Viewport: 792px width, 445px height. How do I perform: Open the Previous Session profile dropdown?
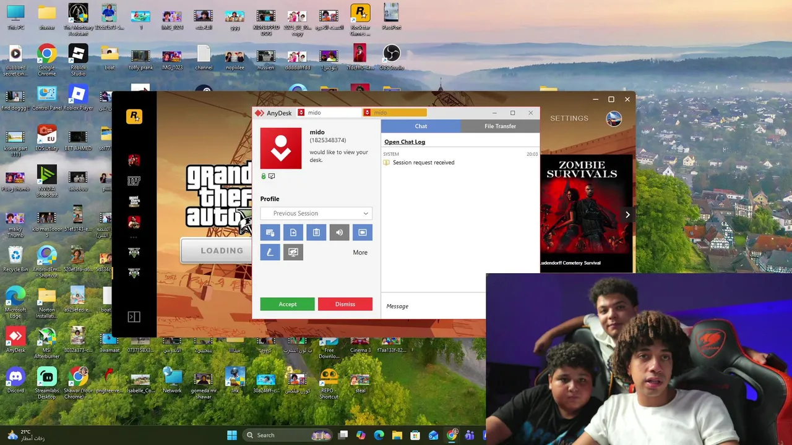316,213
